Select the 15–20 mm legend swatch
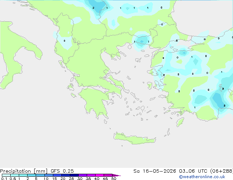The image size is (233, 180). pos(57,175)
